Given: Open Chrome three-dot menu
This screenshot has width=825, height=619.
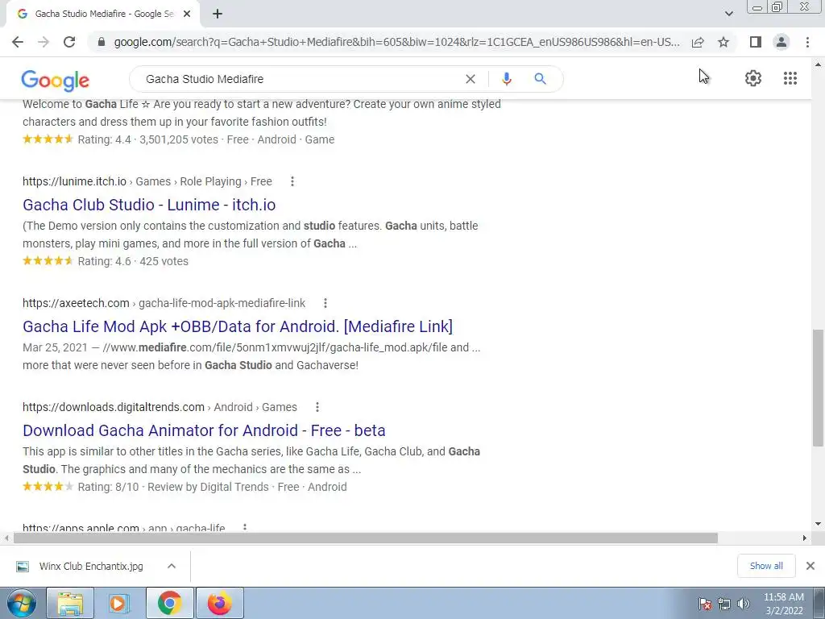Looking at the screenshot, I should [807, 42].
